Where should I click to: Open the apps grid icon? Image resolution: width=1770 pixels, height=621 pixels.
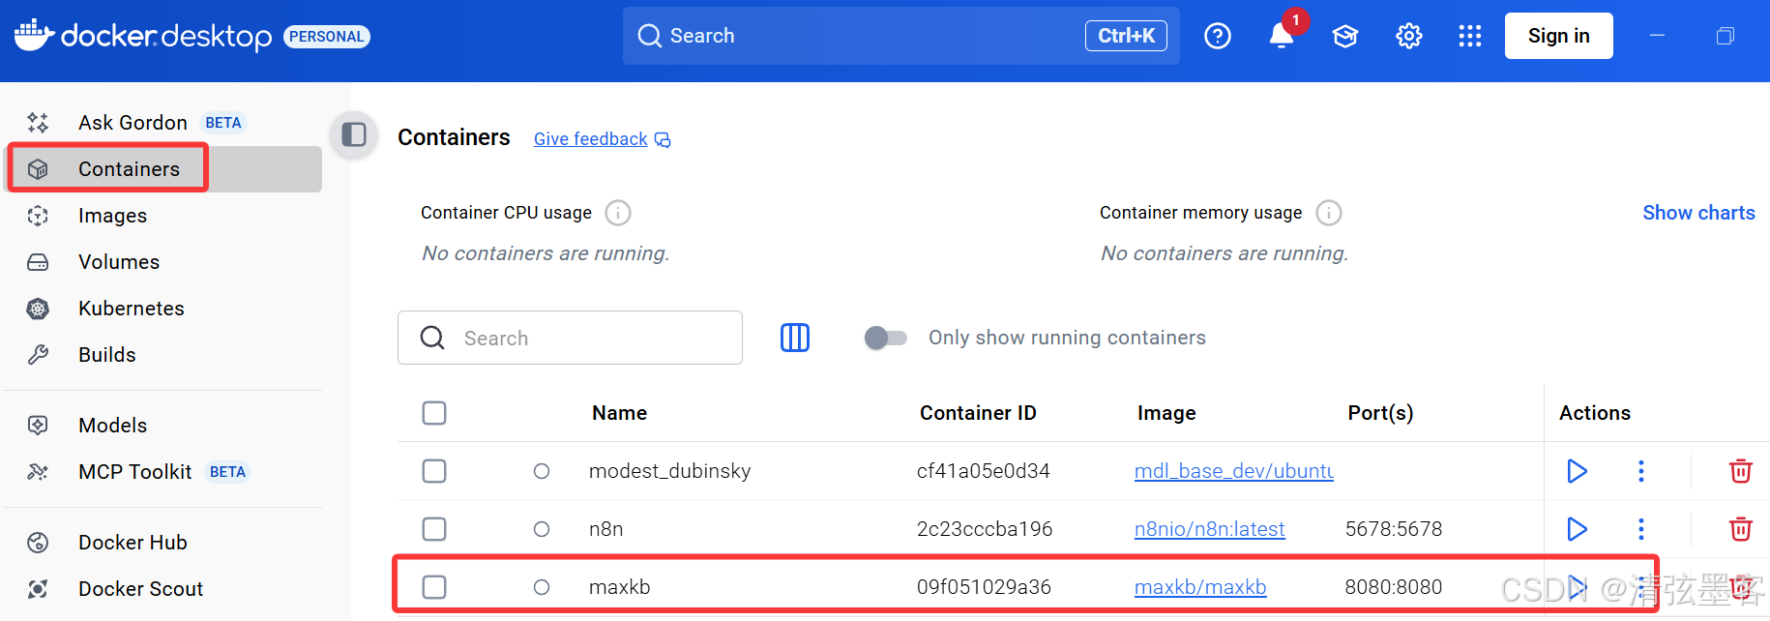[x=1470, y=36]
